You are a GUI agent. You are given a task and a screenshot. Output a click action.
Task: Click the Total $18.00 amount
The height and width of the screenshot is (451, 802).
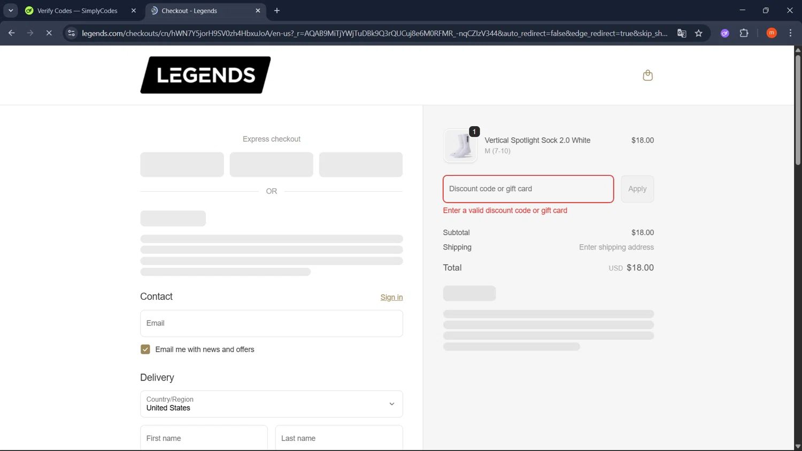click(x=640, y=268)
